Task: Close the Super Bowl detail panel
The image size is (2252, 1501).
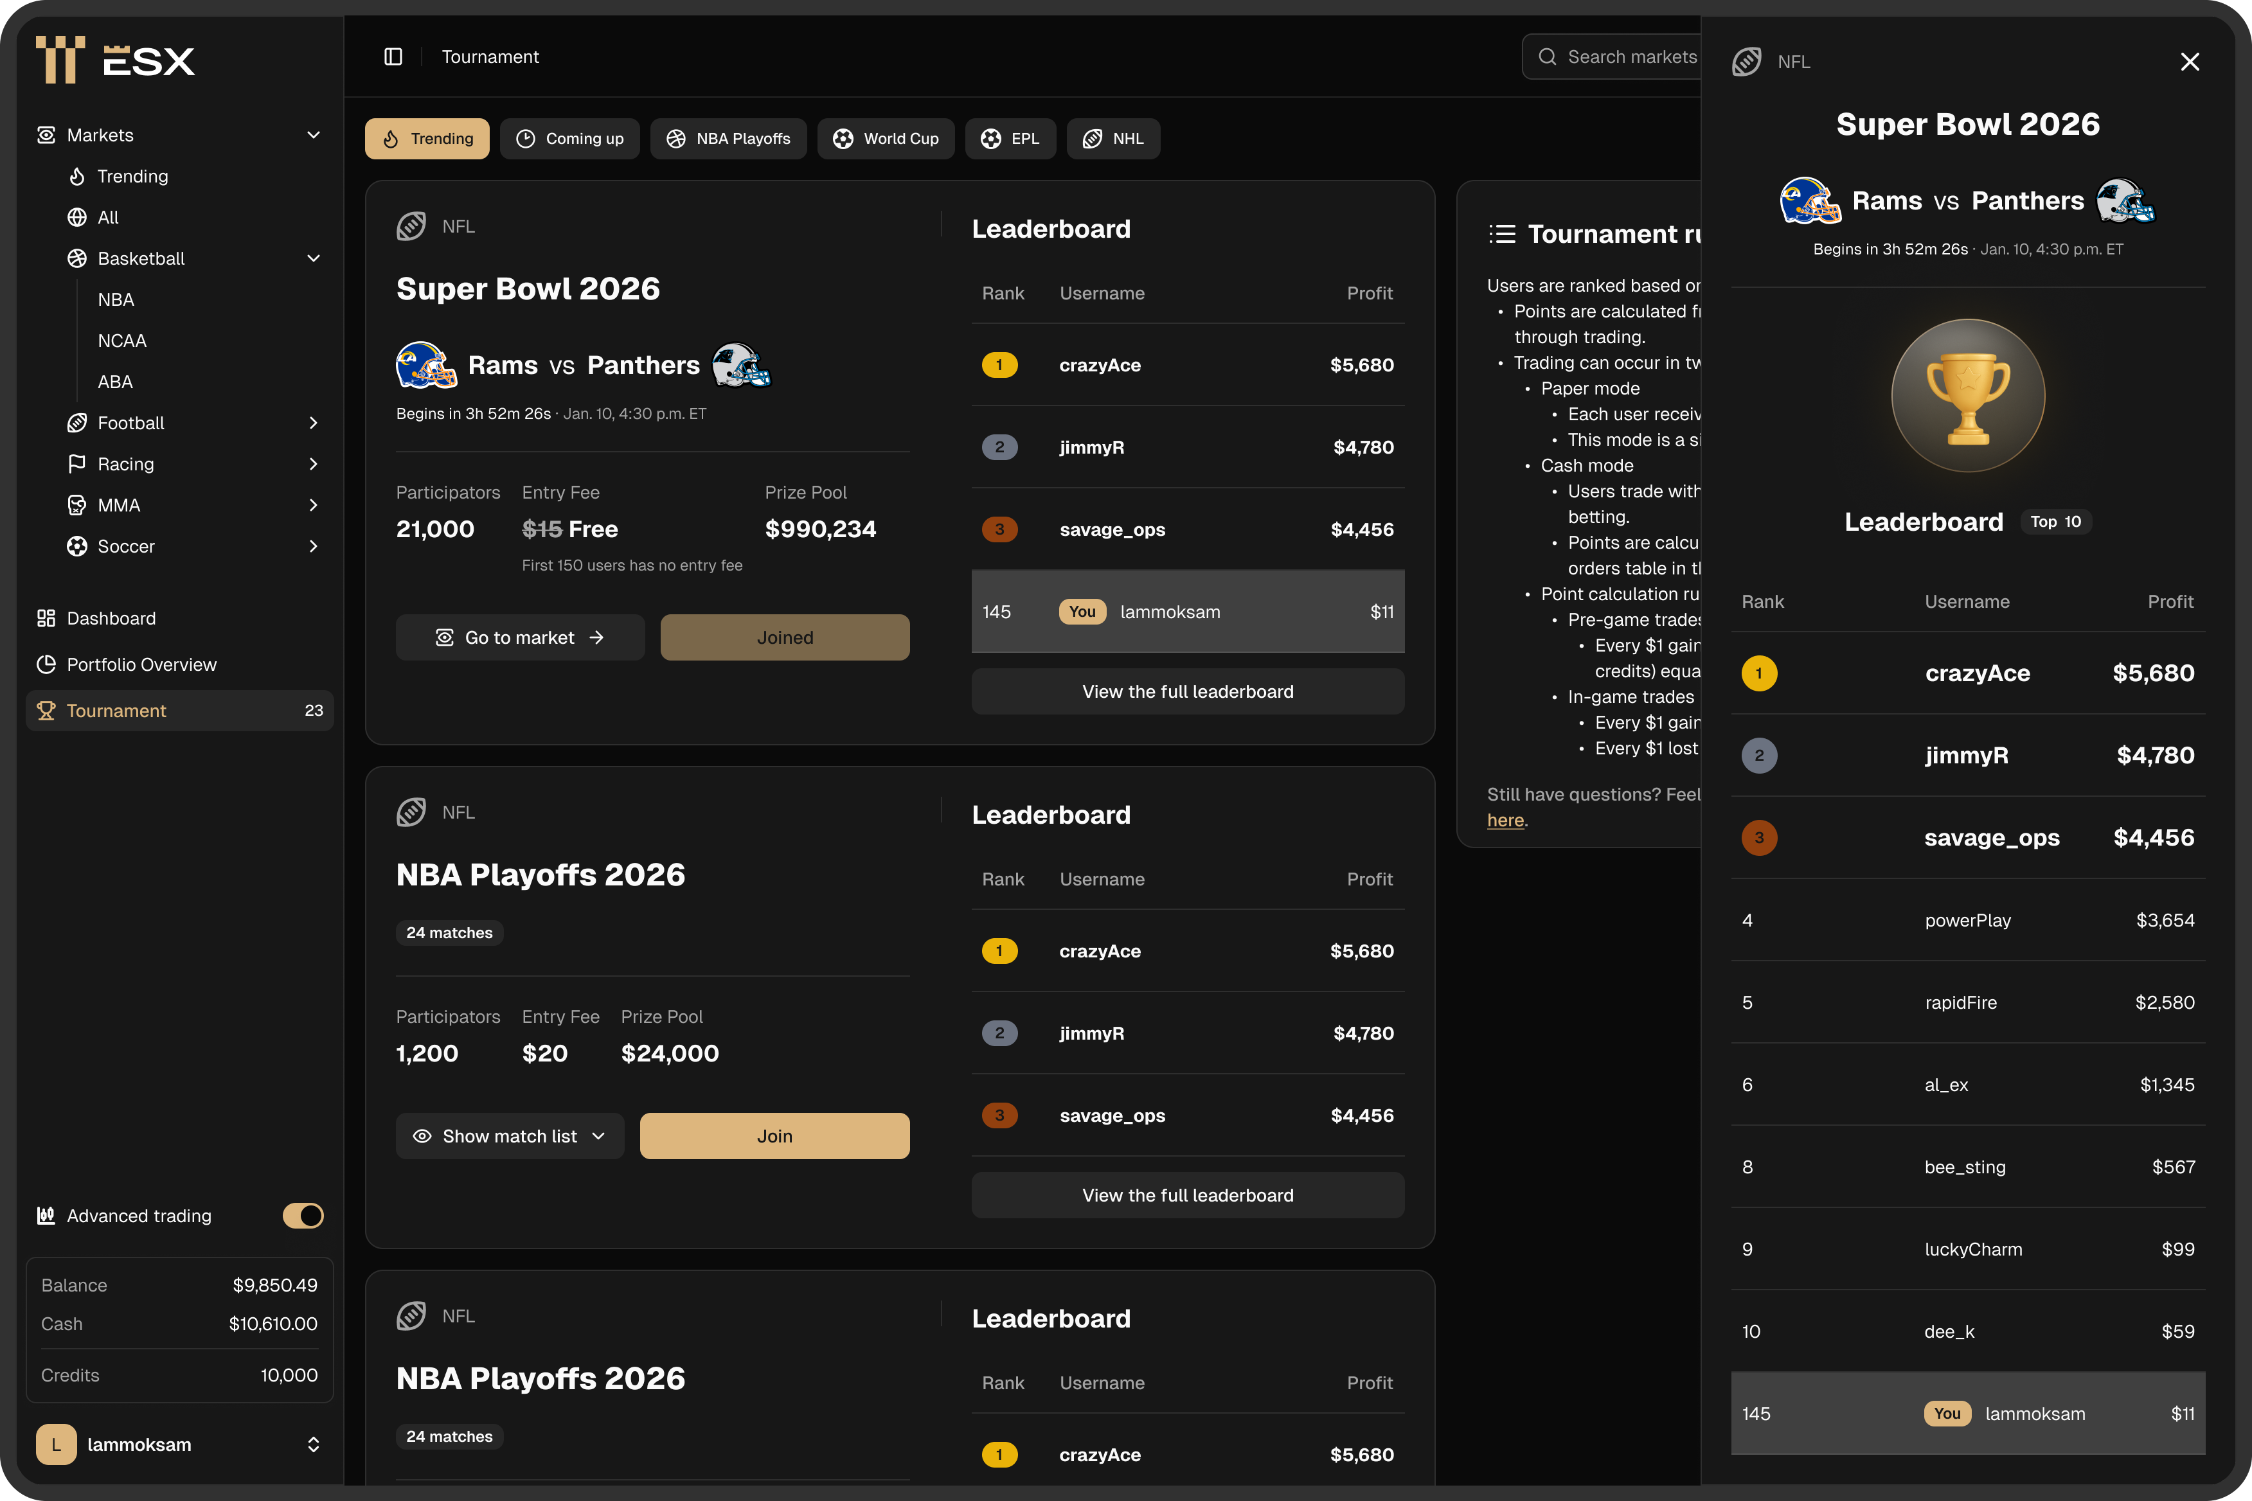Action: tap(2190, 61)
